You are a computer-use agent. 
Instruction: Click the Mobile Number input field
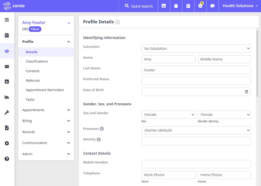tap(196, 164)
